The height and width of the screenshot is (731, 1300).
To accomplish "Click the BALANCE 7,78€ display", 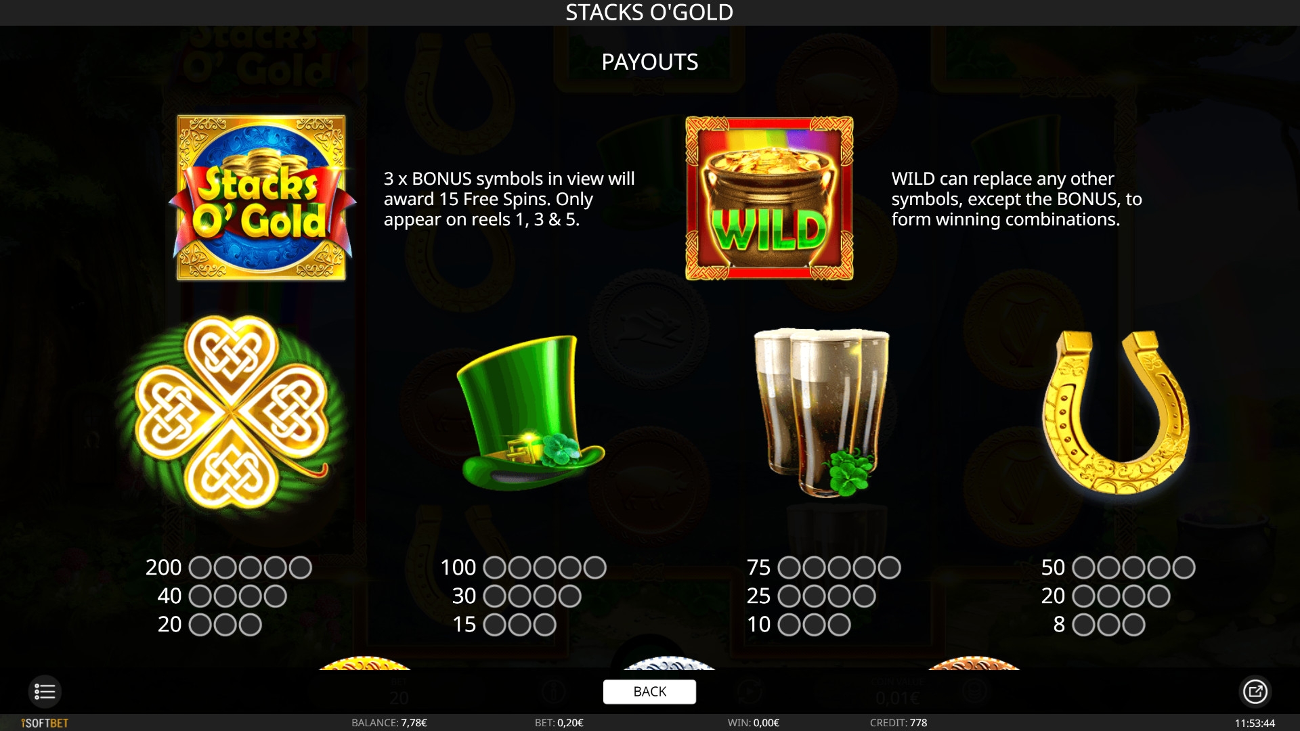I will [x=389, y=723].
